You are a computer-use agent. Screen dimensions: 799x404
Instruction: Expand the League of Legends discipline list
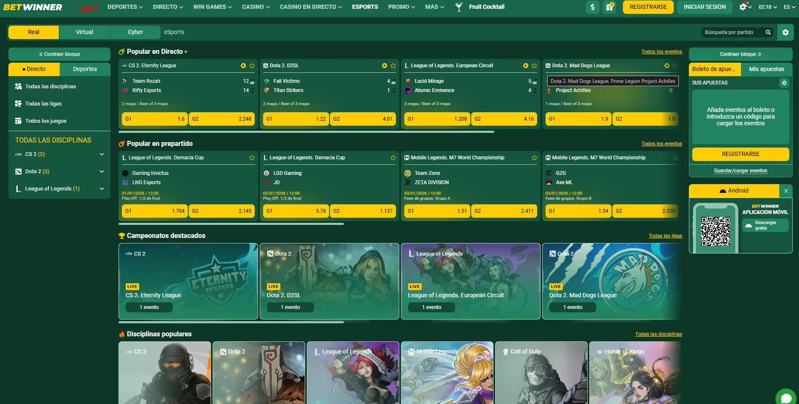coord(101,189)
